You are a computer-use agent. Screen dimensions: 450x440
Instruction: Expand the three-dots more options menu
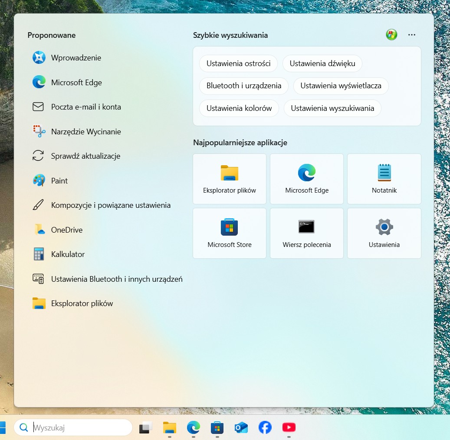(x=411, y=35)
